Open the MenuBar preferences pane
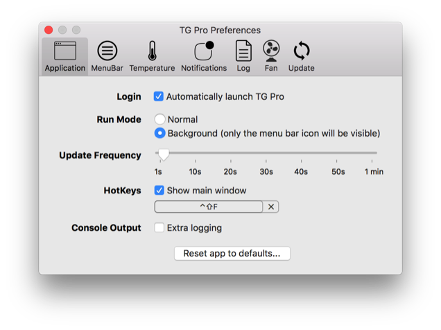 pos(107,56)
